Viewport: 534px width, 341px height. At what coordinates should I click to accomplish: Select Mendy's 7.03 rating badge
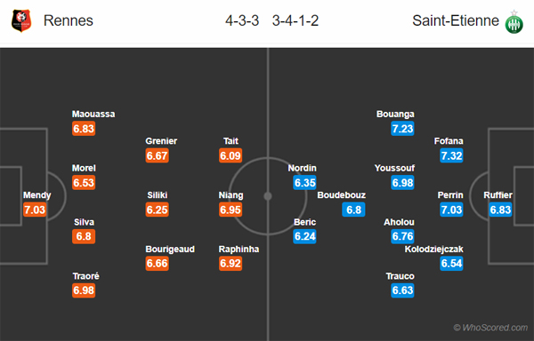click(x=35, y=210)
